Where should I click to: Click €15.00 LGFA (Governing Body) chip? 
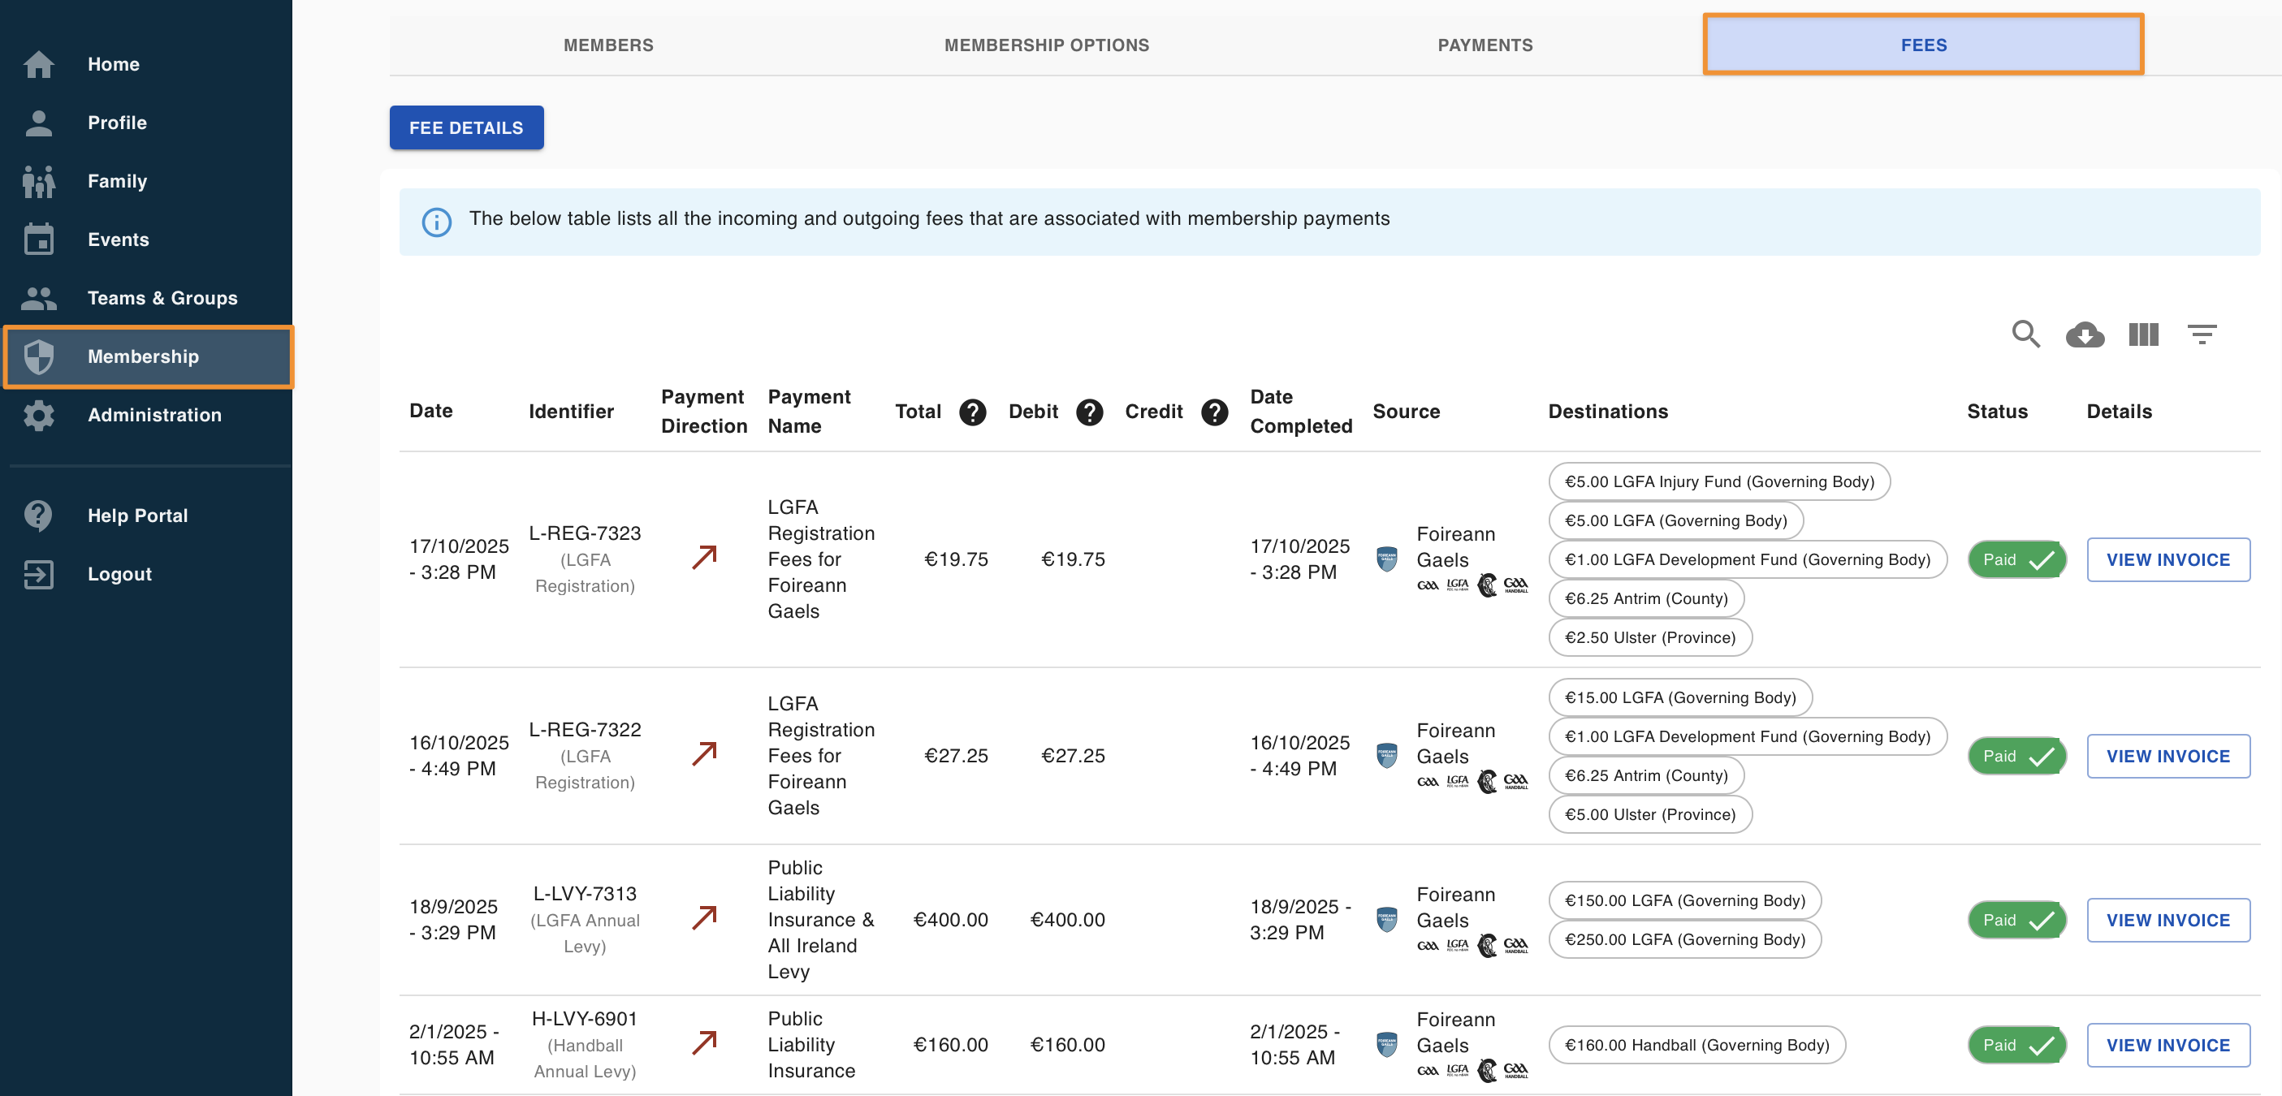coord(1679,697)
